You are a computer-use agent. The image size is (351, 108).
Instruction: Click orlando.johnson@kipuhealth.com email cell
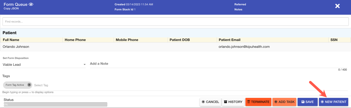244,47
